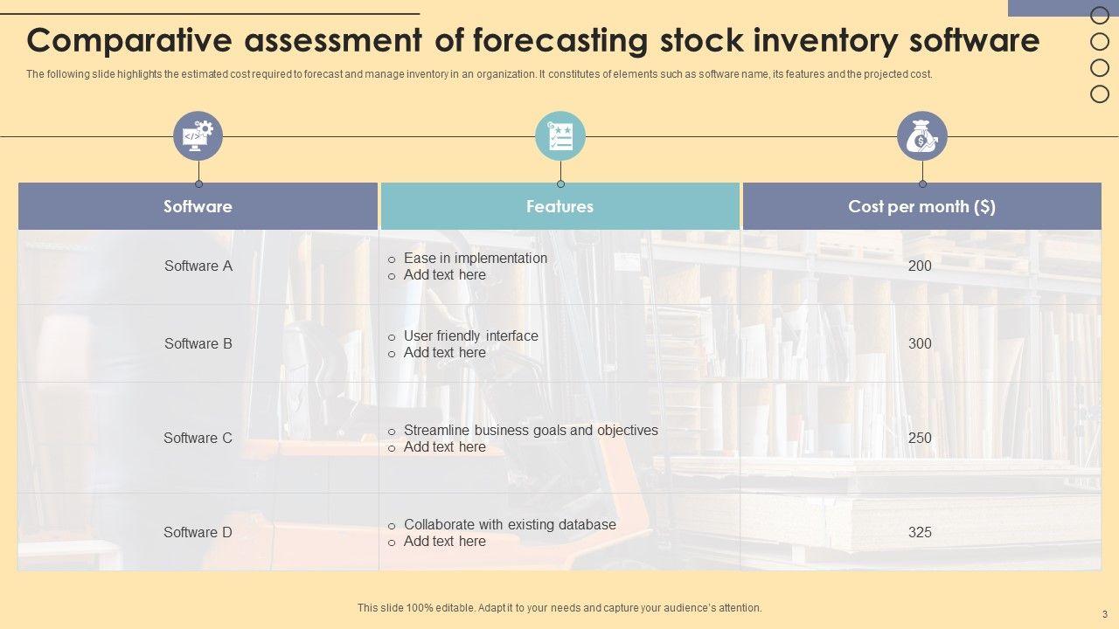Click the money bag cost icon
The width and height of the screenshot is (1119, 629).
921,136
